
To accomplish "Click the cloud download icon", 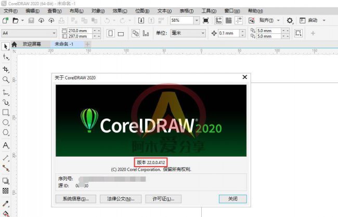I will tap(41, 20).
